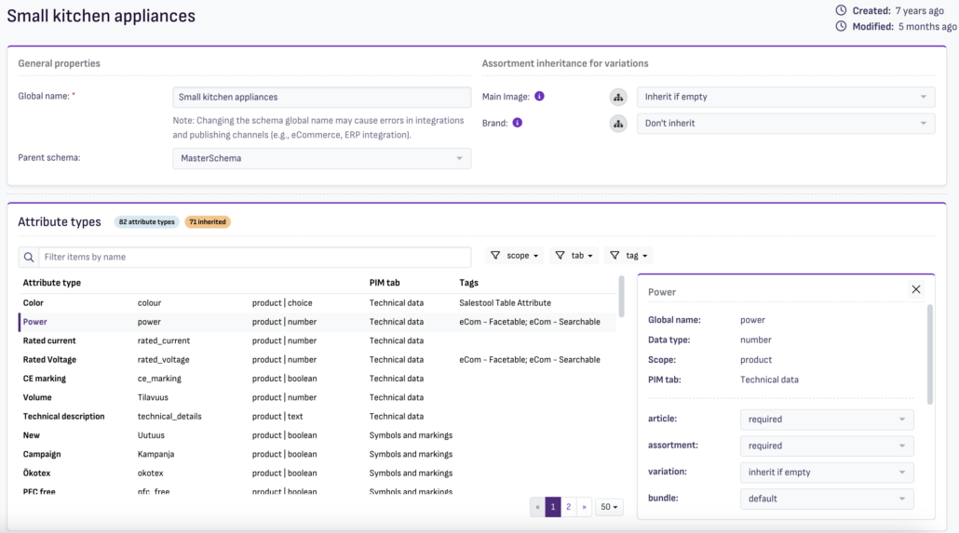Click the attribute list scrollbar
Image resolution: width=959 pixels, height=533 pixels.
(621, 297)
